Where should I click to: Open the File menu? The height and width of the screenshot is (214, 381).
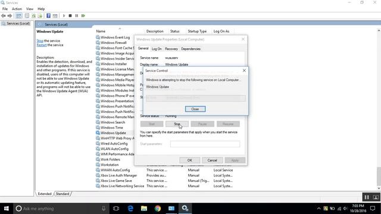5,9
